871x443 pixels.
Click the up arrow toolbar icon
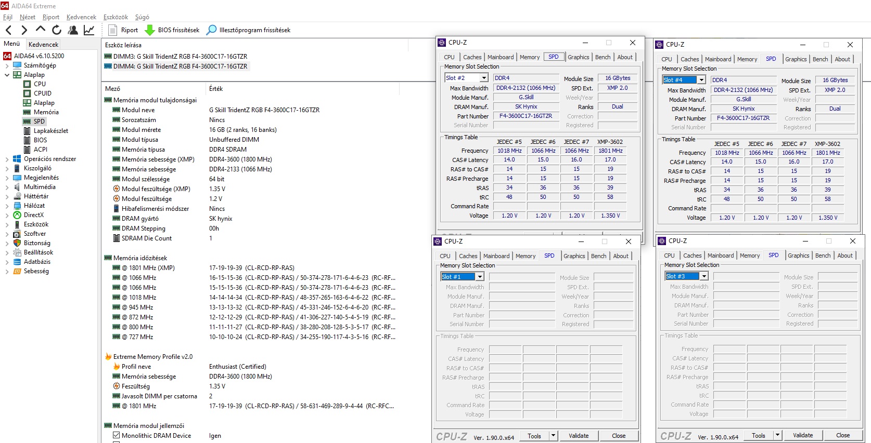tap(41, 30)
